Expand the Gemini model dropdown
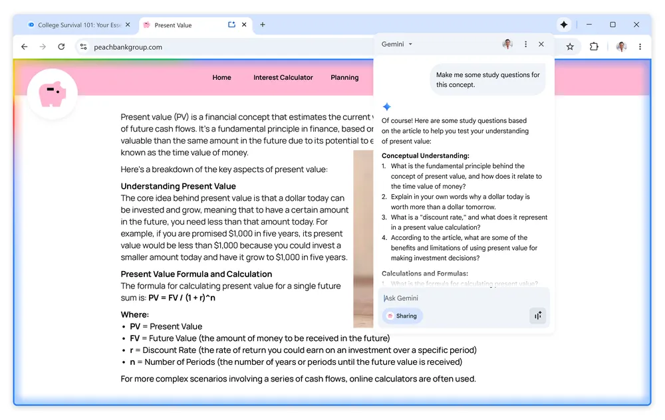The height and width of the screenshot is (420, 665). point(410,45)
